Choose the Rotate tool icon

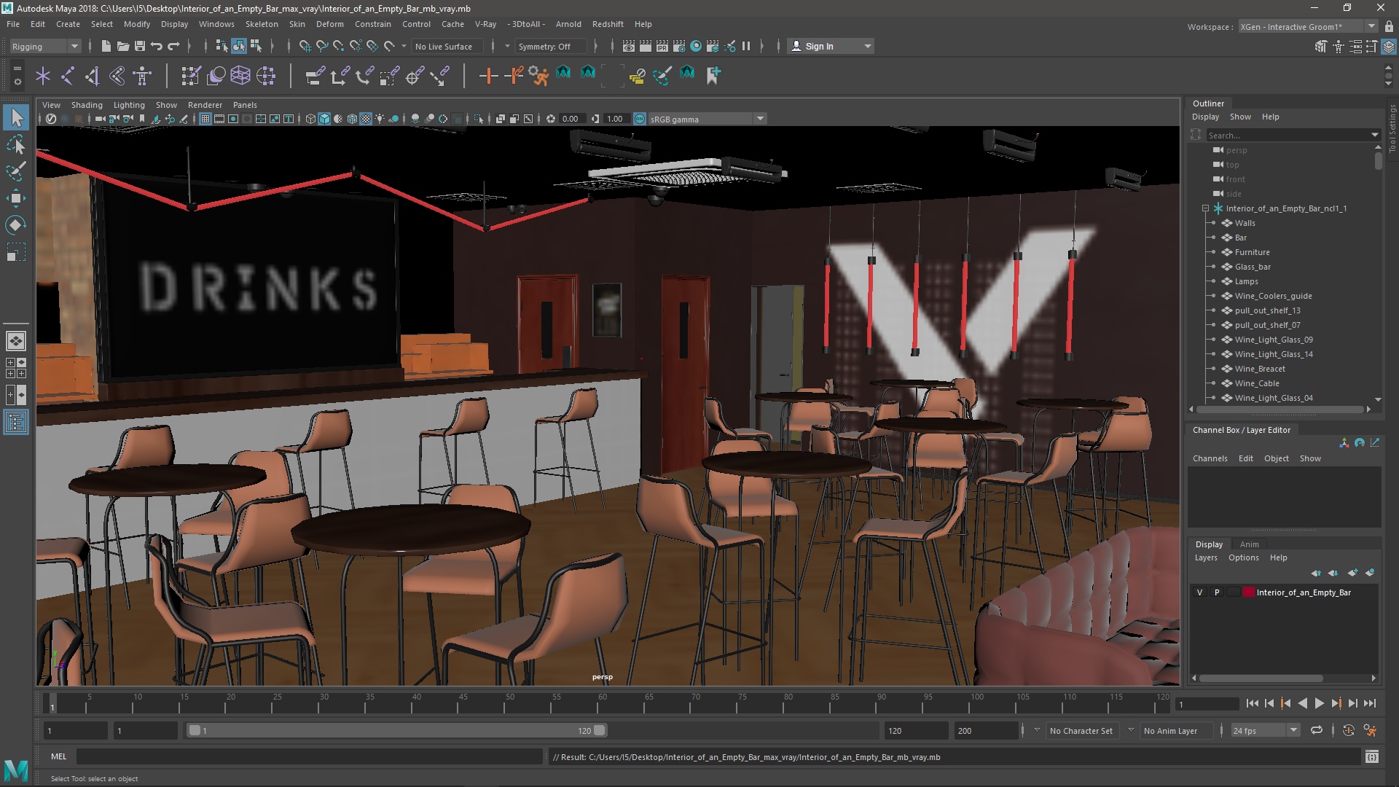coord(16,225)
